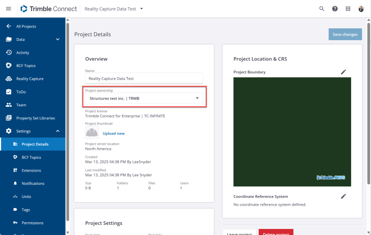Click the project Name input field
The height and width of the screenshot is (235, 371).
click(x=144, y=79)
